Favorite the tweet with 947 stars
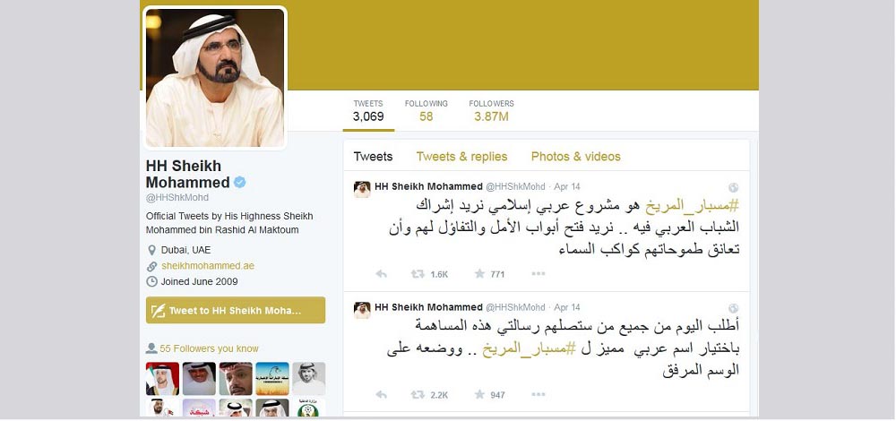896x421 pixels. (x=479, y=395)
